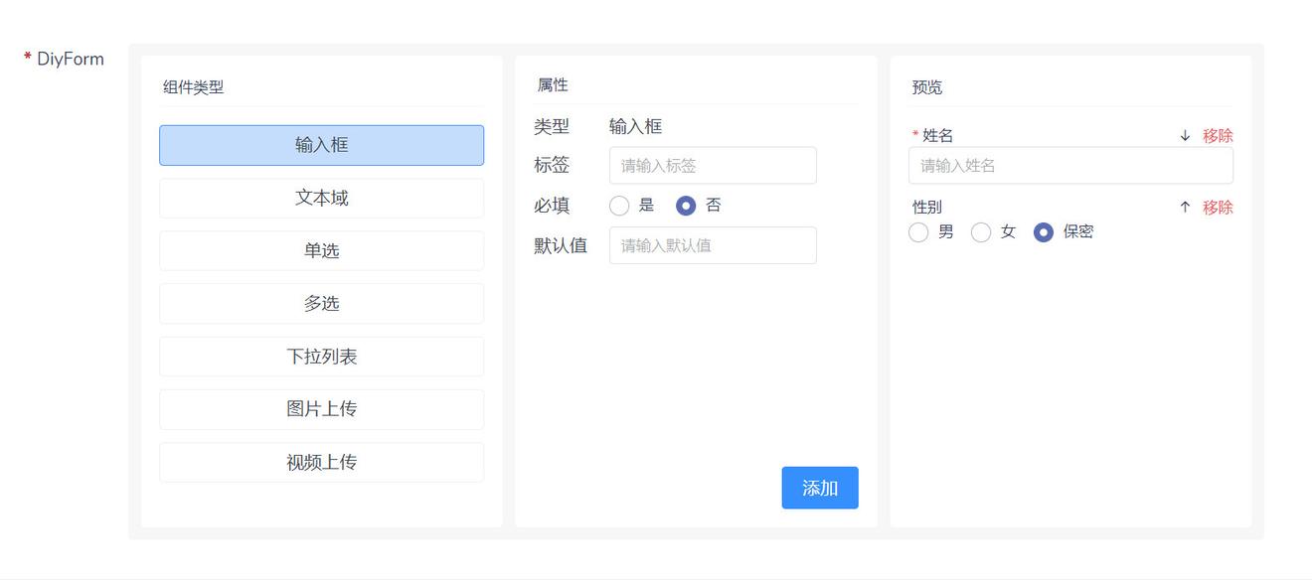Choose 男 as the 性别 value
Image resolution: width=1312 pixels, height=584 pixels.
point(918,231)
